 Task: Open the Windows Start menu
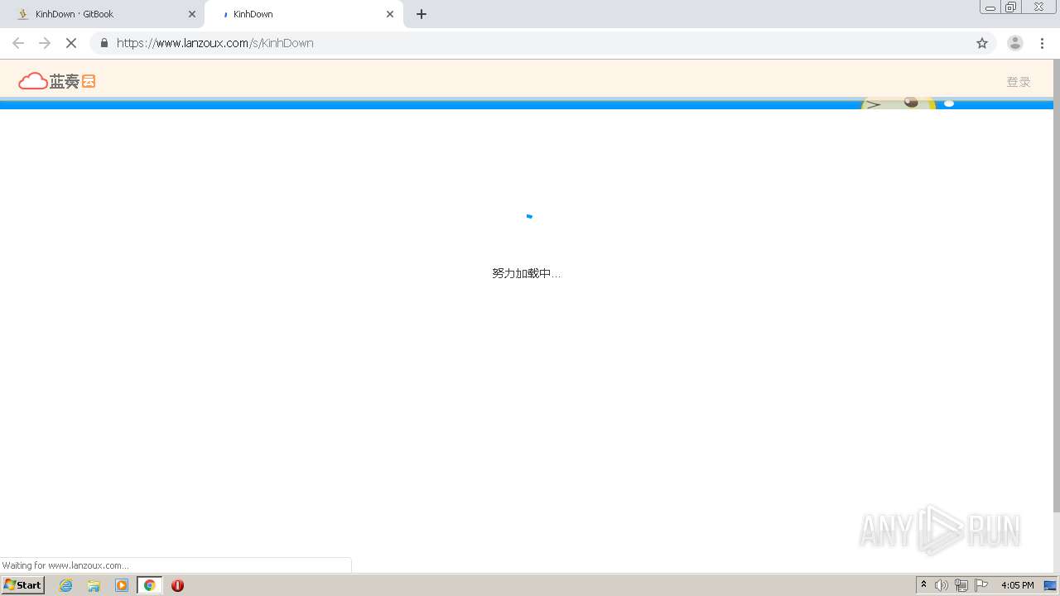point(22,584)
